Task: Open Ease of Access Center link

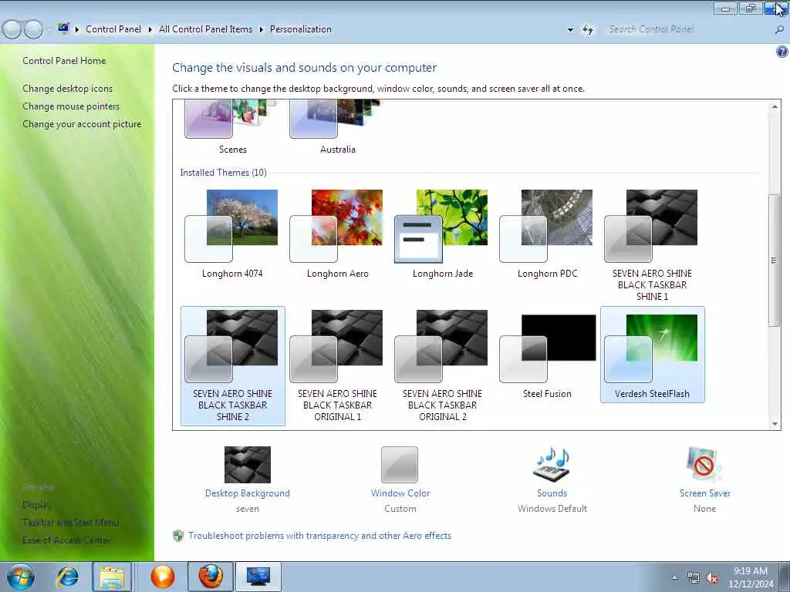Action: tap(66, 540)
